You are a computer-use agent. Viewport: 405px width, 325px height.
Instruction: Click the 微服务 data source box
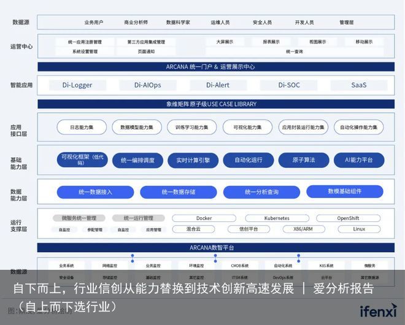pos(370,266)
